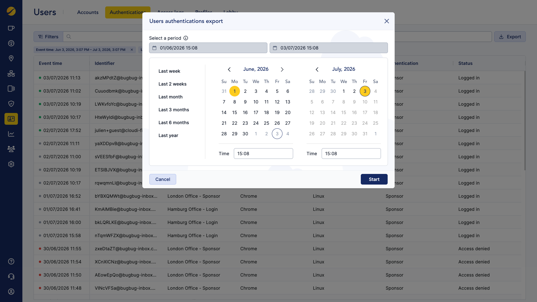Choose Last 3 months preset
537x302 pixels.
pyautogui.click(x=174, y=110)
